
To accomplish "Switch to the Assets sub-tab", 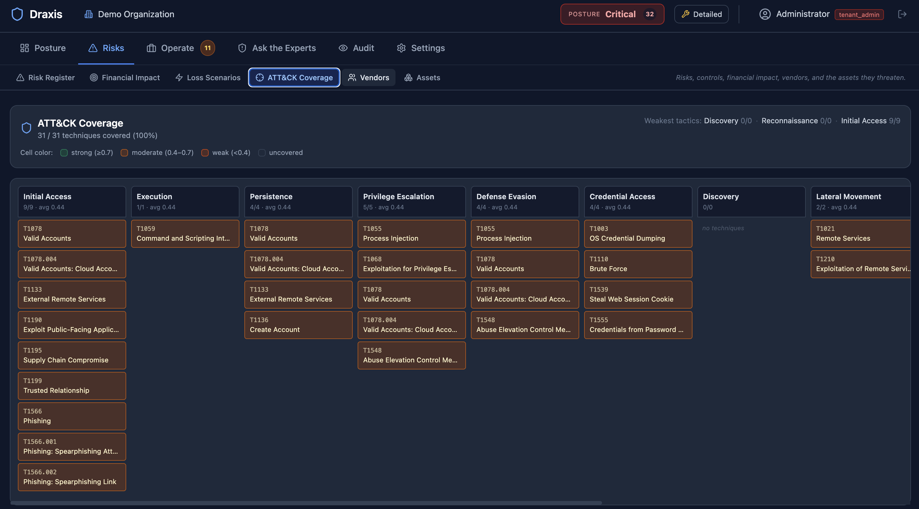I will pos(422,78).
